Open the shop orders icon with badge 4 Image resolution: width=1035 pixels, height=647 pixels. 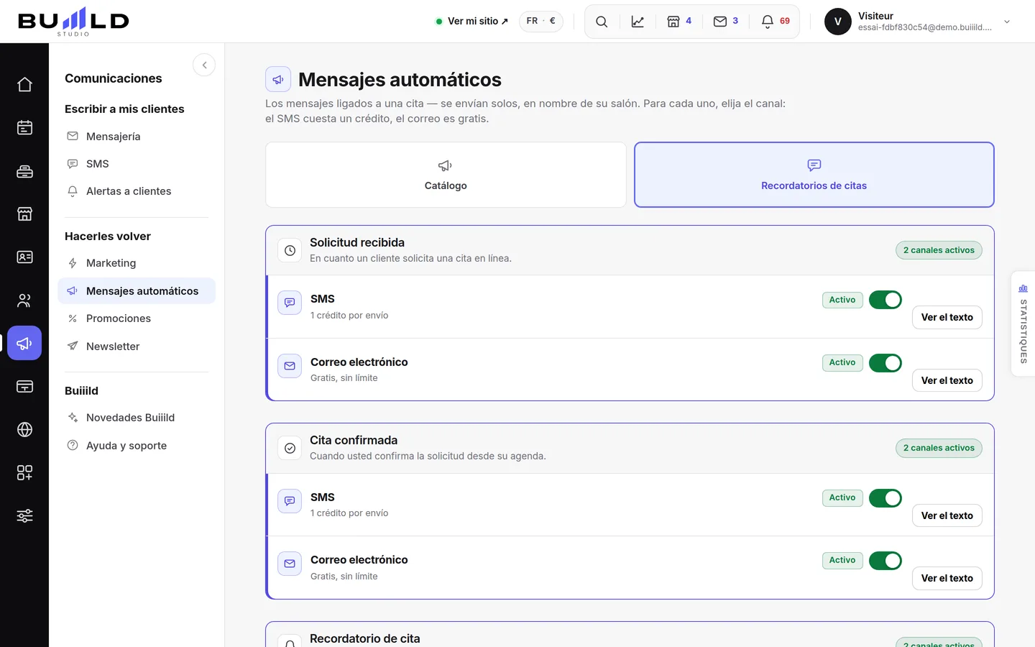(x=679, y=22)
